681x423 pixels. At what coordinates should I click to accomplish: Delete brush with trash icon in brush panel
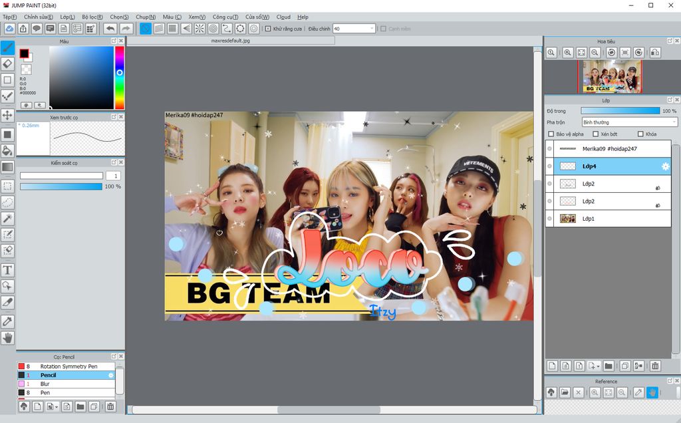(110, 406)
